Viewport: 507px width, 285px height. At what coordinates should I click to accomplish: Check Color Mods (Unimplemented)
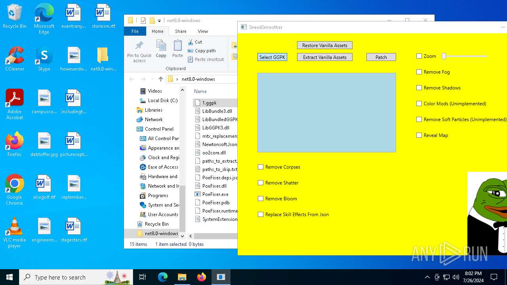pyautogui.click(x=419, y=104)
